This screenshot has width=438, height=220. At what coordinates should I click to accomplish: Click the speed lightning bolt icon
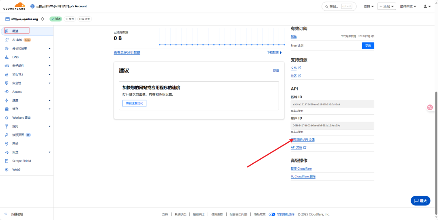7,100
